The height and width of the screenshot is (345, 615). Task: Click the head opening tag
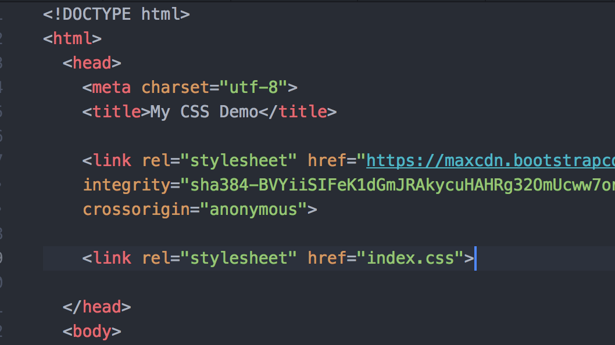point(90,63)
